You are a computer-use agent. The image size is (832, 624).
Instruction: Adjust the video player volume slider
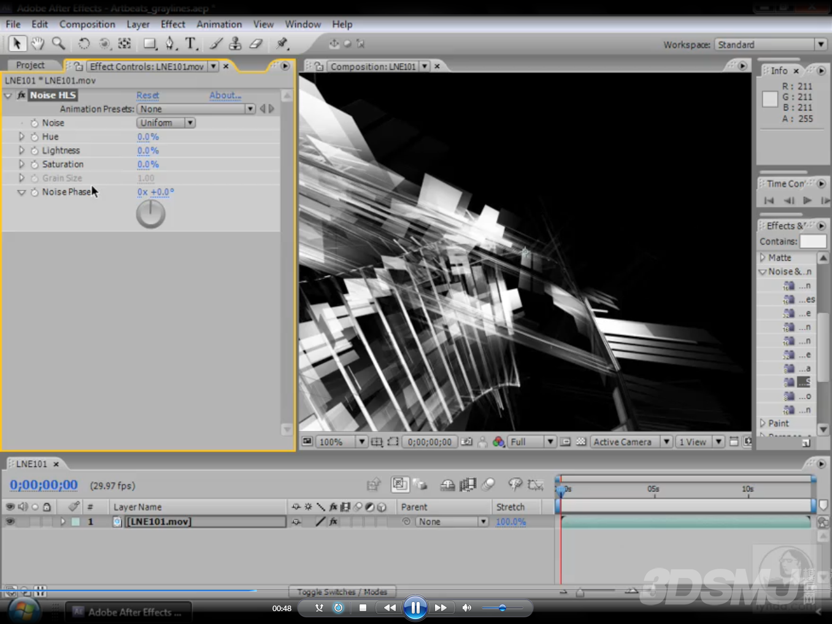[x=502, y=608]
